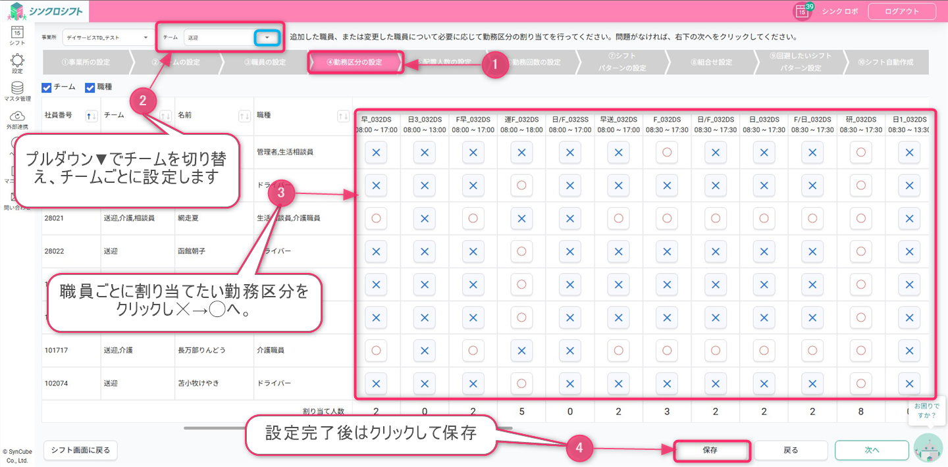Uncheck the チーム checkbox
This screenshot has width=948, height=467.
[x=47, y=87]
